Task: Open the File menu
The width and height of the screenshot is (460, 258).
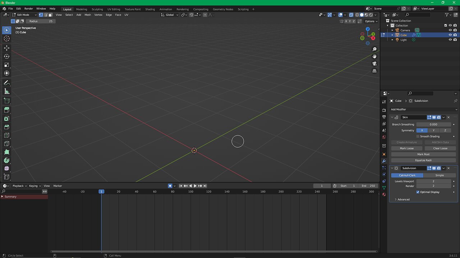Action: pyautogui.click(x=11, y=9)
